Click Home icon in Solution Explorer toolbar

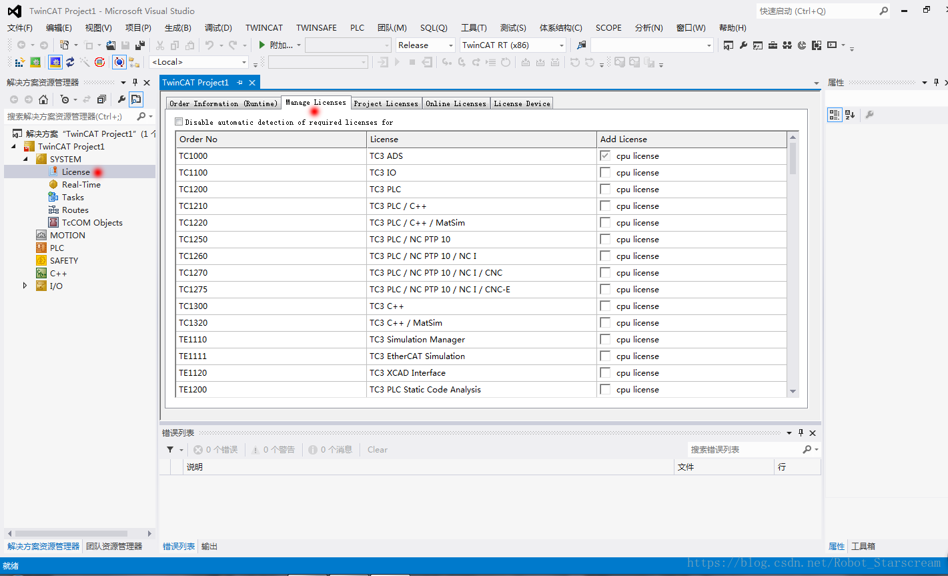tap(43, 99)
